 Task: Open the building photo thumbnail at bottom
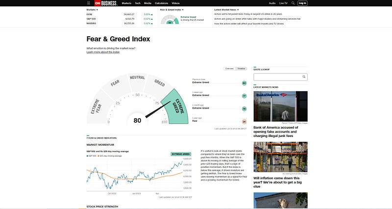click(280, 200)
